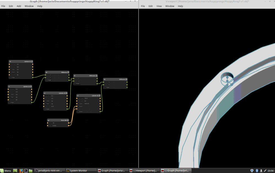Viewport: 275px width, 173px height.
Task: Click the Bluetooth tray icon
Action: point(257,171)
